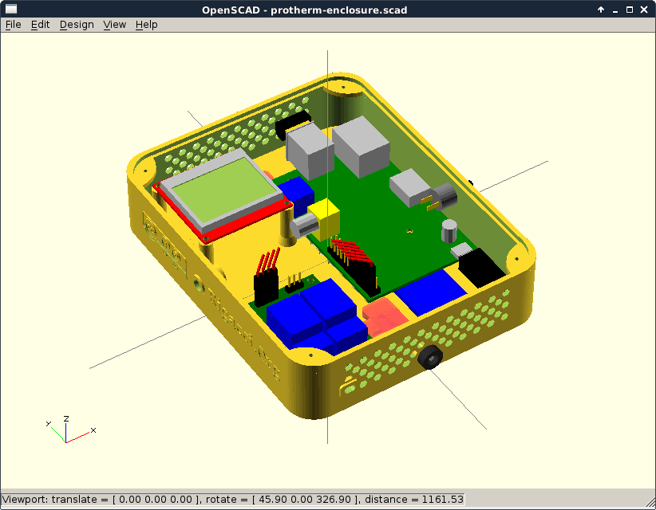
Task: Click the black round jack on enclosure front
Action: tap(429, 357)
